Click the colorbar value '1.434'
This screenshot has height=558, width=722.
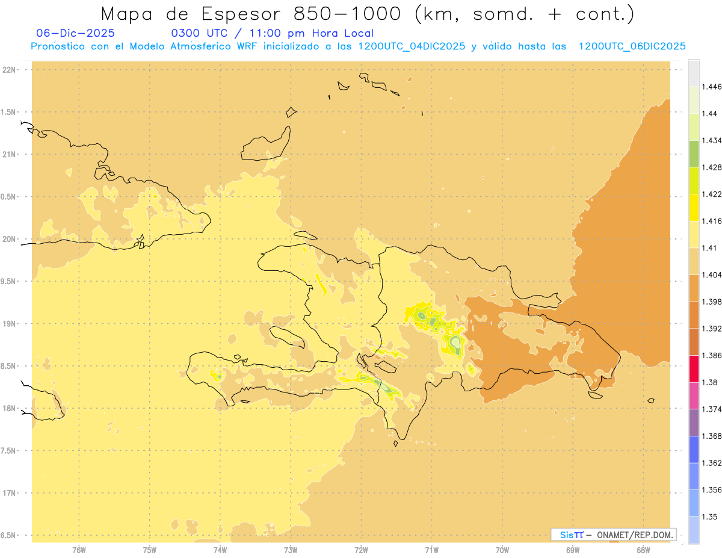coord(711,140)
